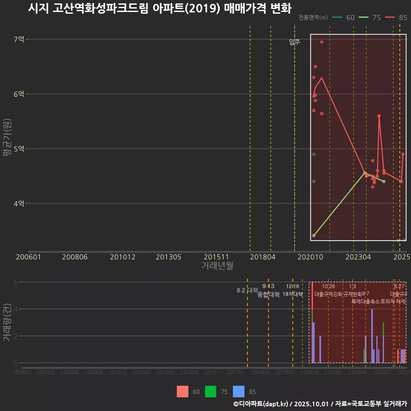
Task: Click the 입주 marker label
Action: pyautogui.click(x=295, y=42)
